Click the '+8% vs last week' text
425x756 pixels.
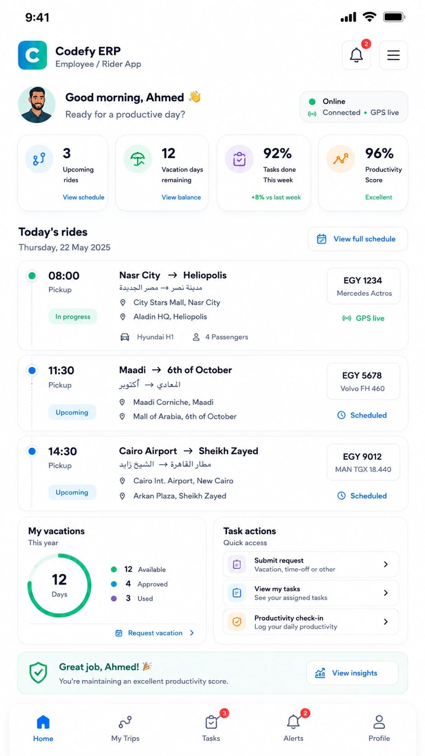[276, 197]
